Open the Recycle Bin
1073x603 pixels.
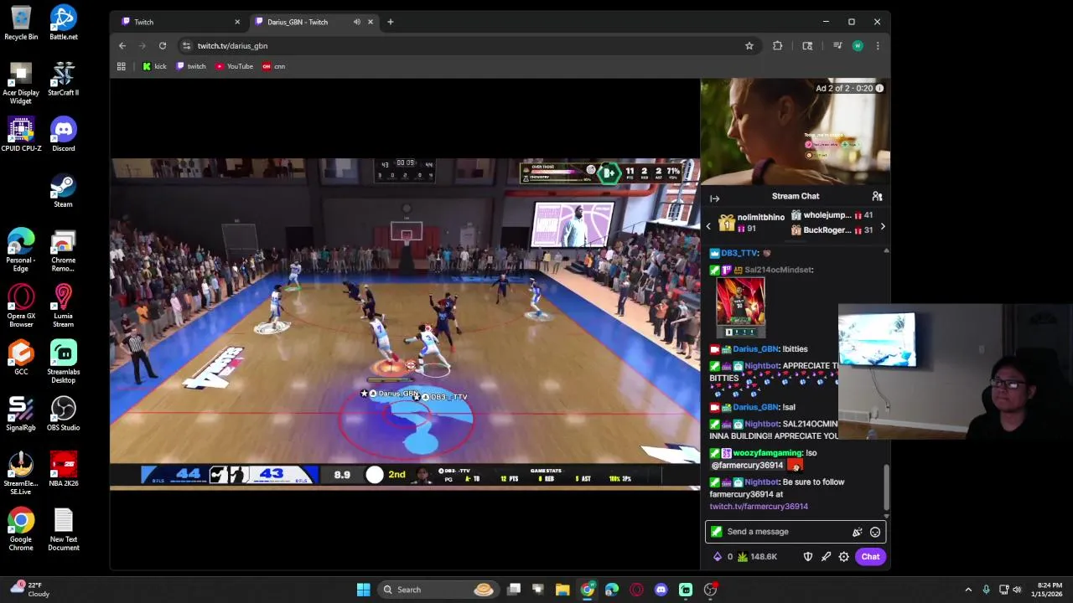click(x=21, y=23)
